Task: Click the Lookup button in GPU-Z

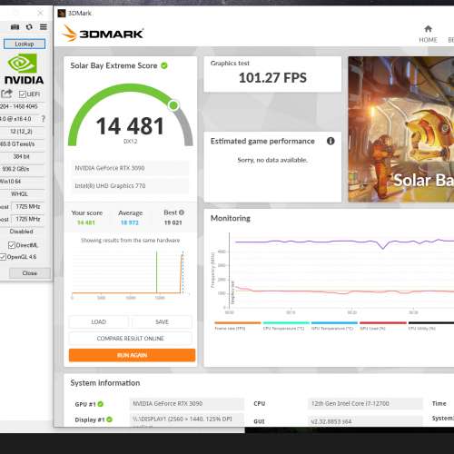Action: click(25, 44)
